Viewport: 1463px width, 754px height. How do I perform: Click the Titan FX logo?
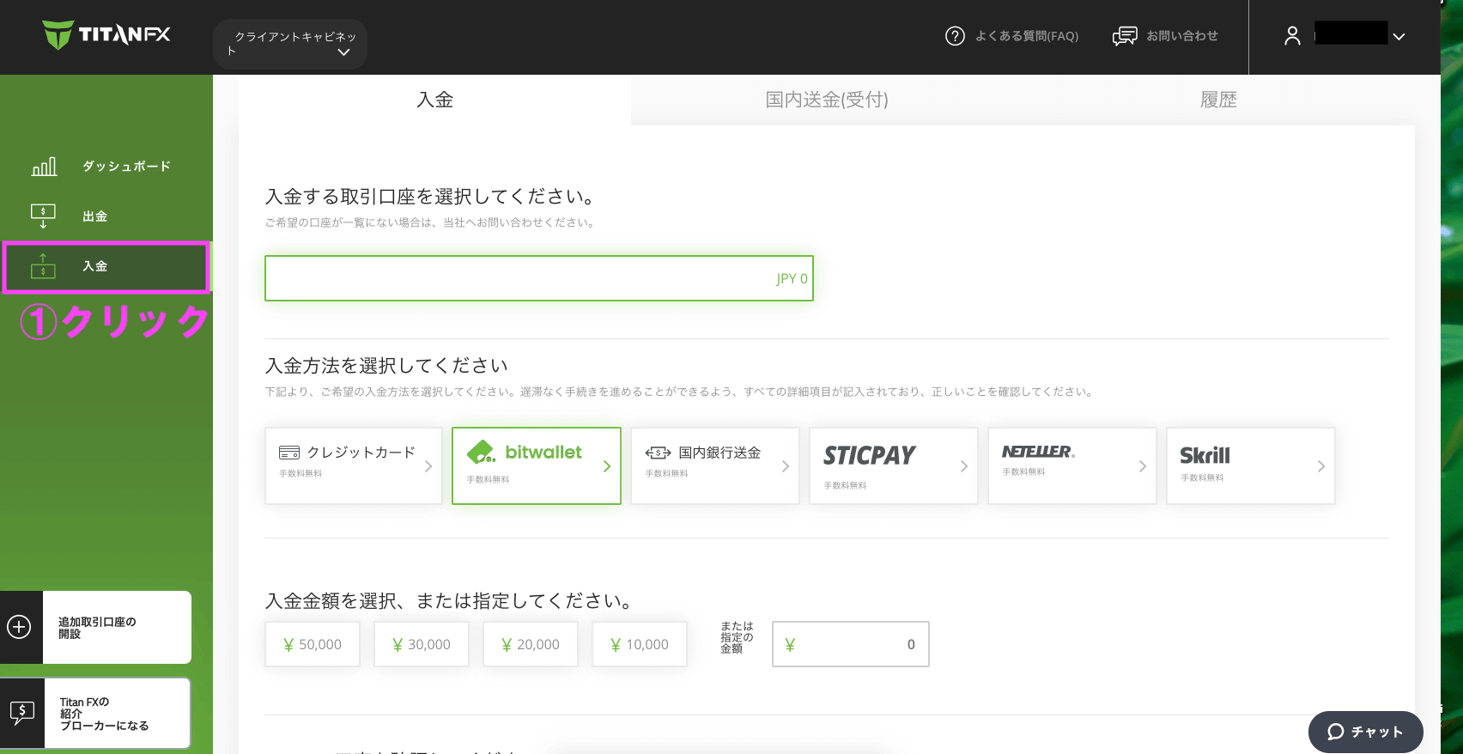pyautogui.click(x=106, y=34)
